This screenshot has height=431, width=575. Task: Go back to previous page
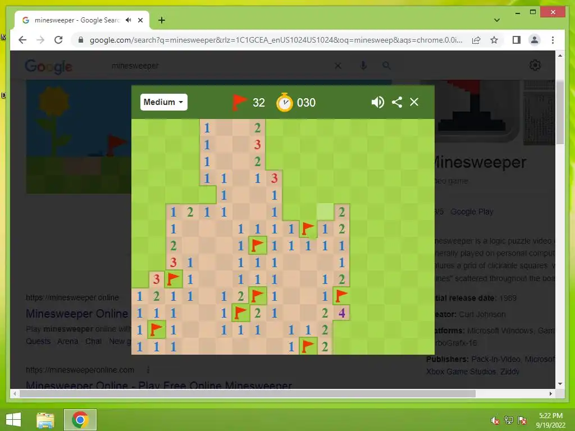pyautogui.click(x=22, y=40)
